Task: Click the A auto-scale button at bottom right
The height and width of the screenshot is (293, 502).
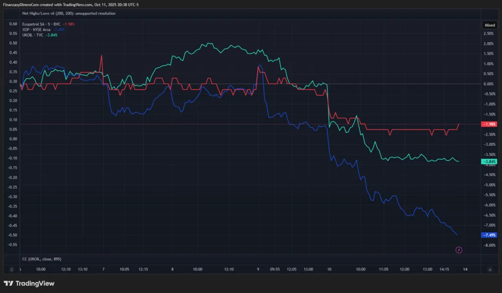Action: click(x=490, y=269)
